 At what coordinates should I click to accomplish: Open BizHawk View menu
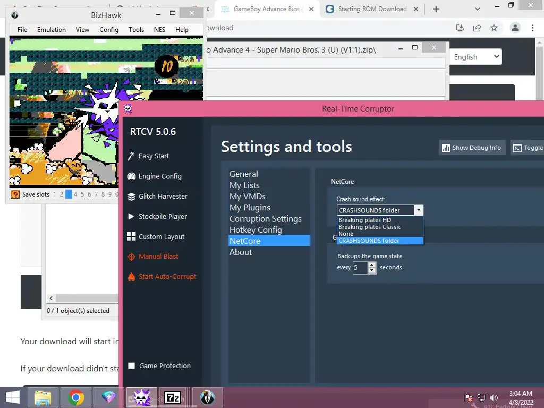(x=82, y=30)
